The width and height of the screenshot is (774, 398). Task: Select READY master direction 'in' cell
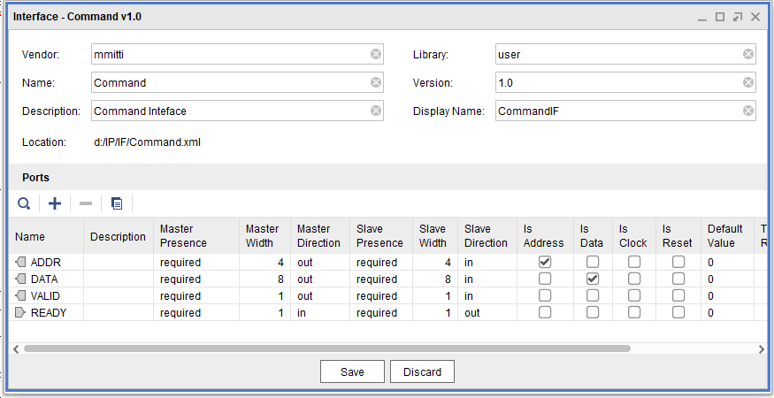[320, 312]
